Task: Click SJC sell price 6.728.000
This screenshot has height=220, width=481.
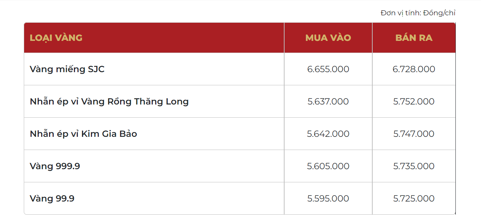Action: click(x=414, y=69)
